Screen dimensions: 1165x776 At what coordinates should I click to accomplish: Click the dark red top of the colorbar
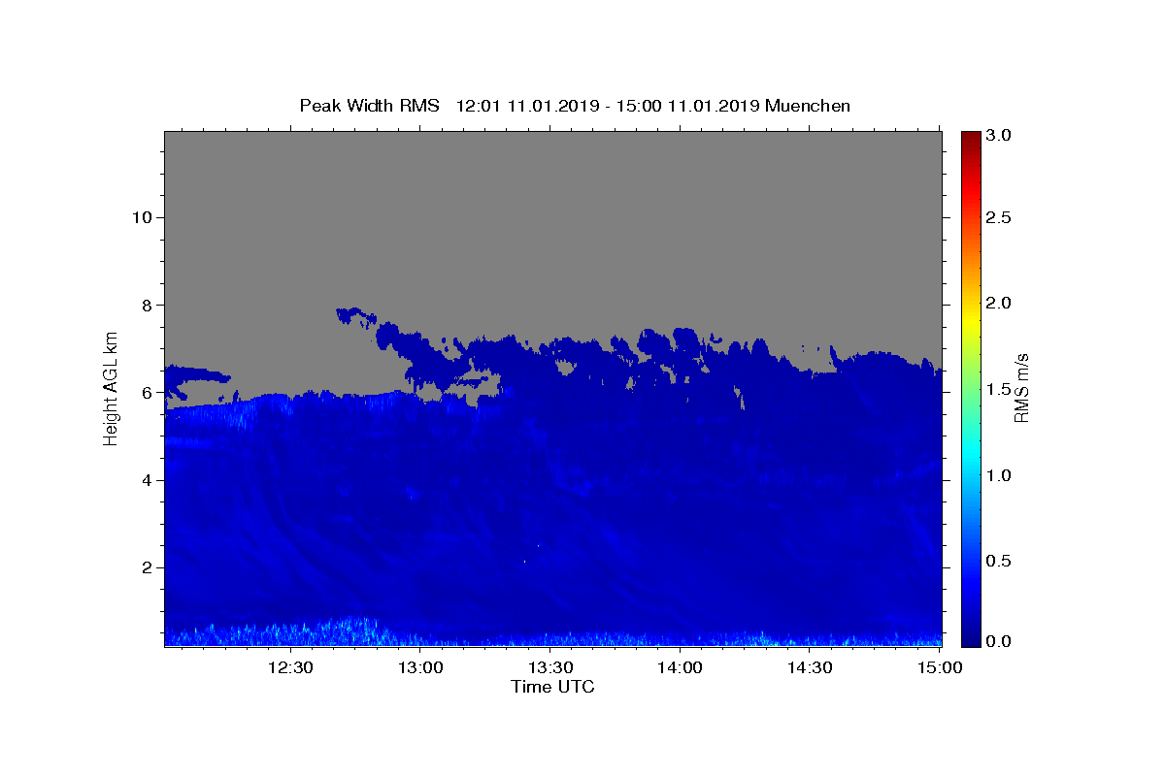(971, 139)
